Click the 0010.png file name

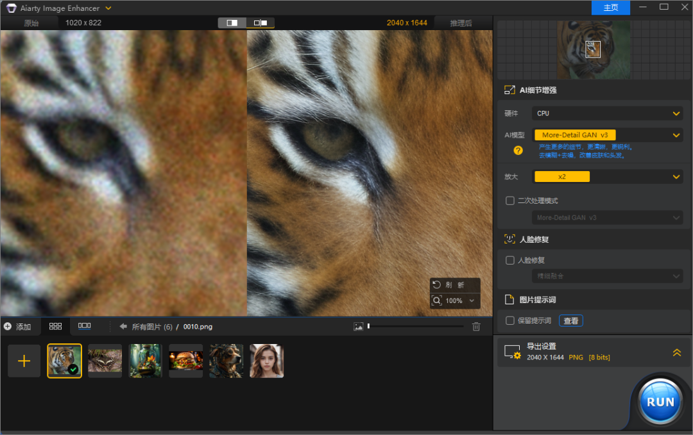tap(198, 327)
